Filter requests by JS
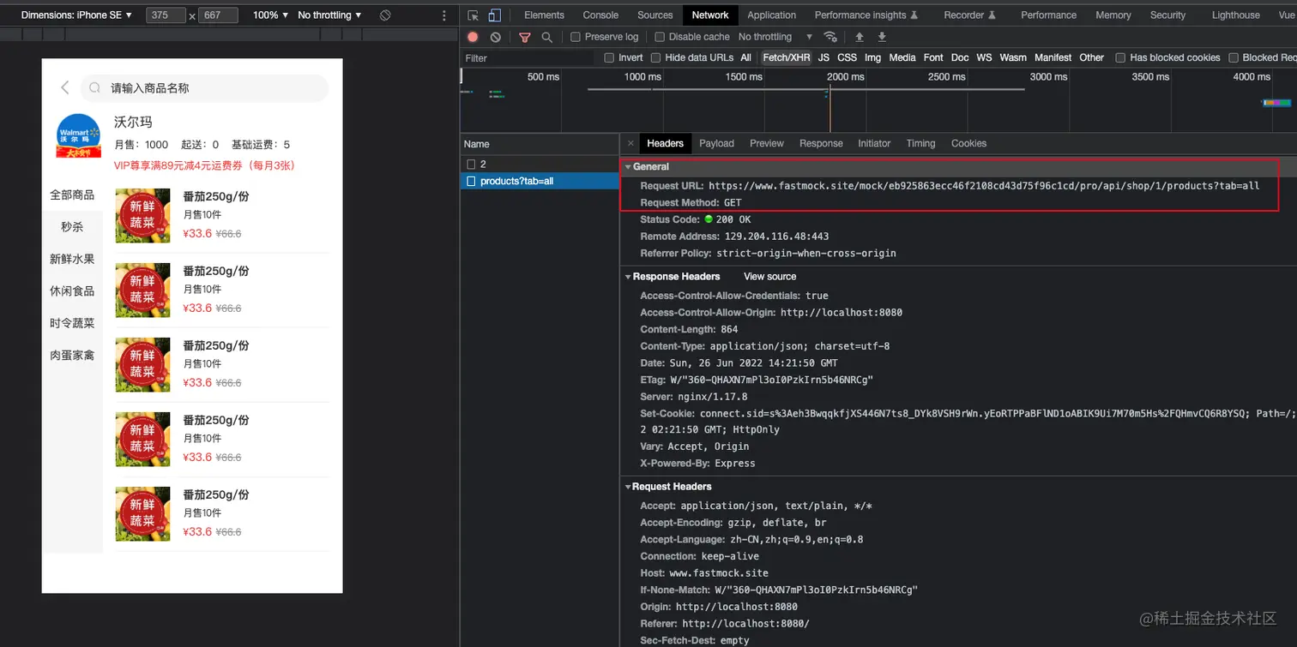This screenshot has width=1297, height=647. [823, 57]
